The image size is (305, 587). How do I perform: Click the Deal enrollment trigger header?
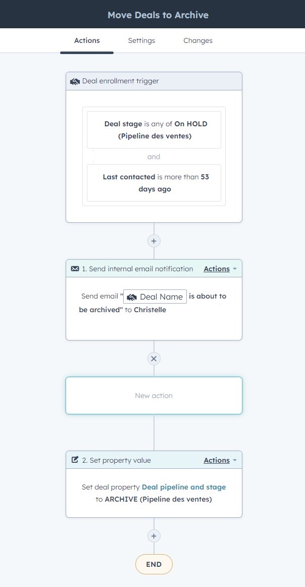pyautogui.click(x=154, y=81)
